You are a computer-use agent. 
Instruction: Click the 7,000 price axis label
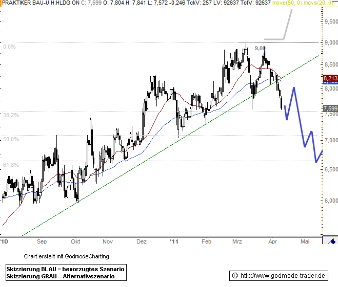(331, 140)
